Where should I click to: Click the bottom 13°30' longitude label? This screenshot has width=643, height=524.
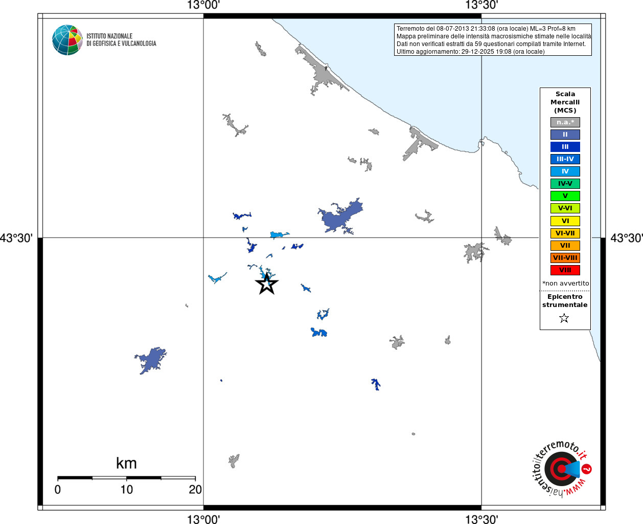(x=481, y=519)
